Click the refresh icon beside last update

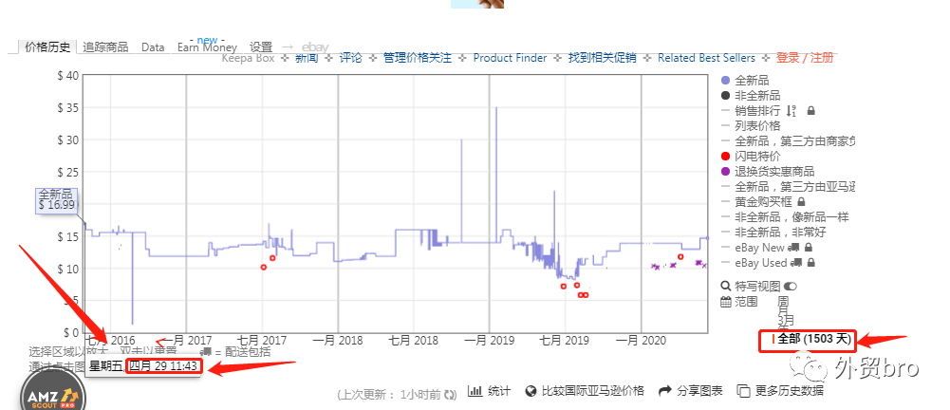point(450,392)
